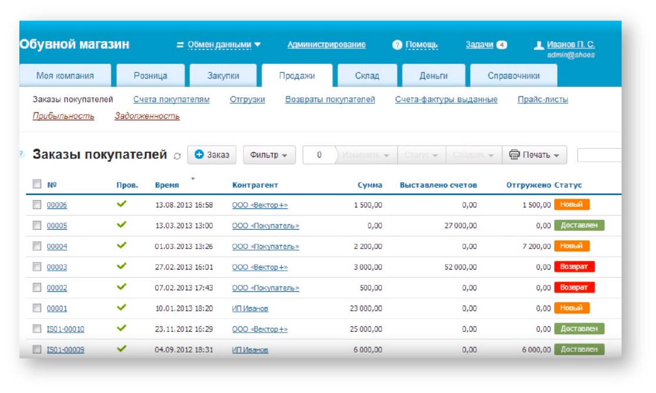
Task: Check the box for order IS01-00010
Action: point(37,328)
